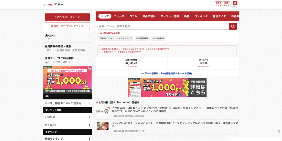Open the 米ドル/円 142.56 card
Image resolution: width=282 pixels, height=141 pixels.
[x=204, y=63]
